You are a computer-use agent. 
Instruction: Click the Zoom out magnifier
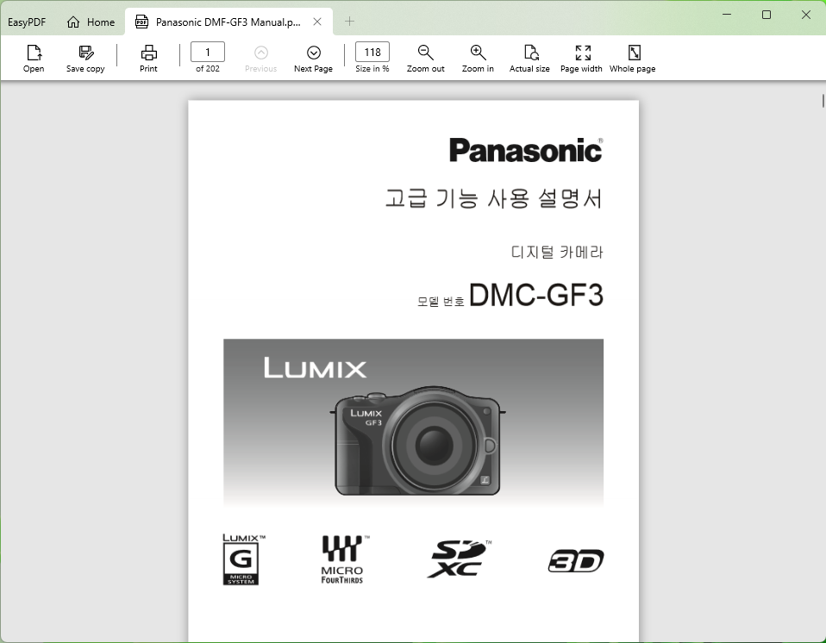point(426,53)
